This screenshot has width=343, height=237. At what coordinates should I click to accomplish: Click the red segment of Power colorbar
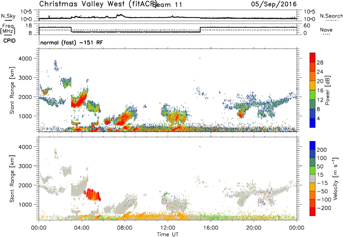point(313,58)
